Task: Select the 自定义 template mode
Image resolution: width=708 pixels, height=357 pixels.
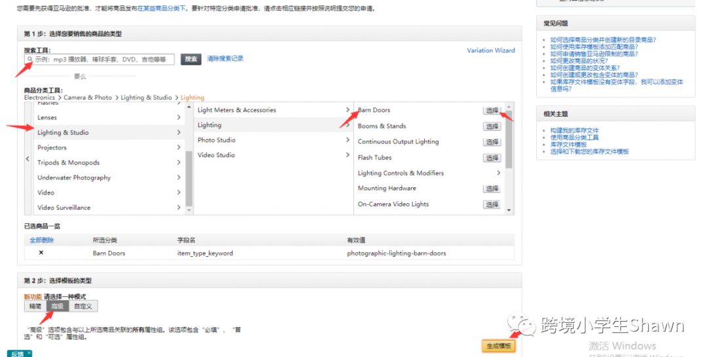Action: point(83,306)
